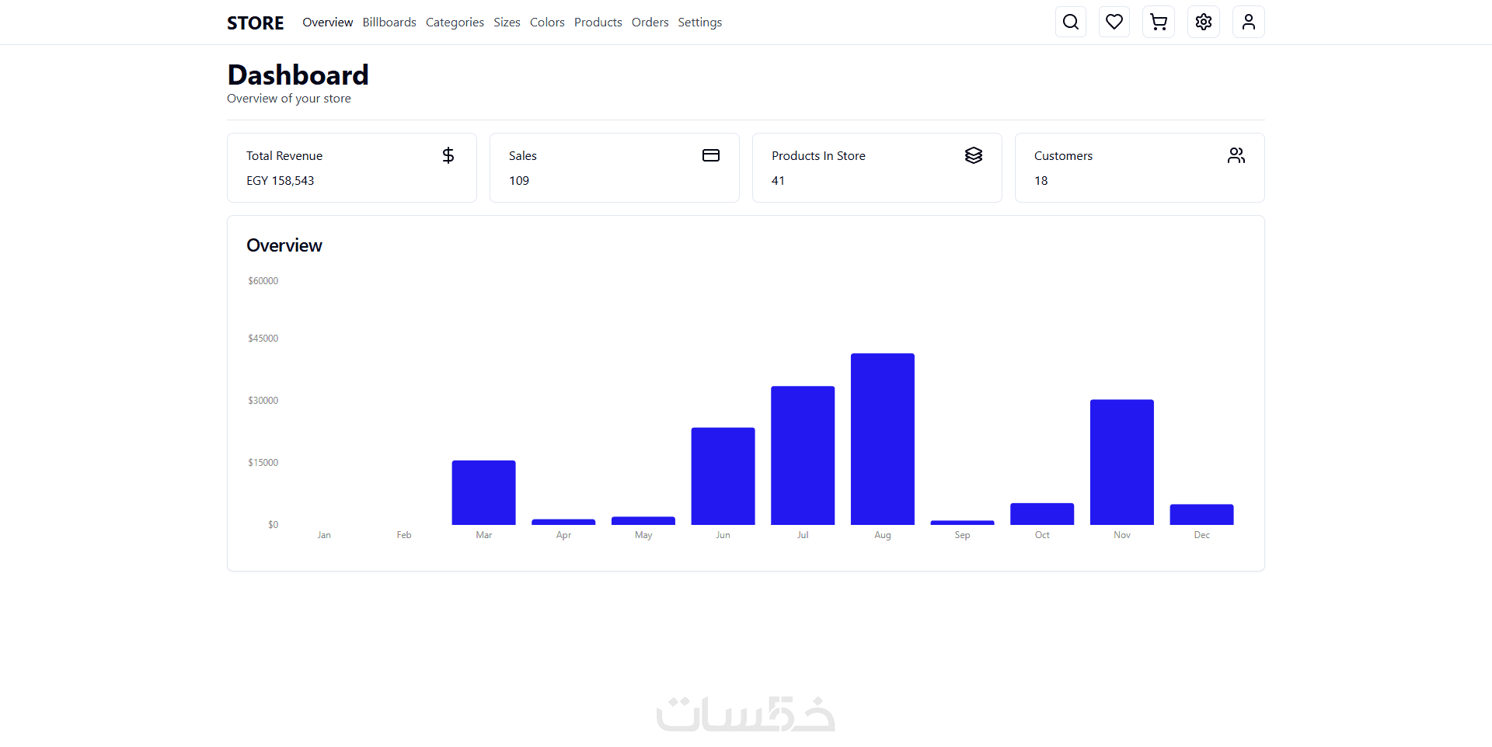Click the Customers count 18
The height and width of the screenshot is (747, 1492).
1041,181
